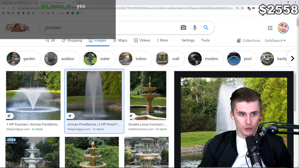Open the page zoom icon in the address bar
The image size is (299, 168).
tap(237, 8)
